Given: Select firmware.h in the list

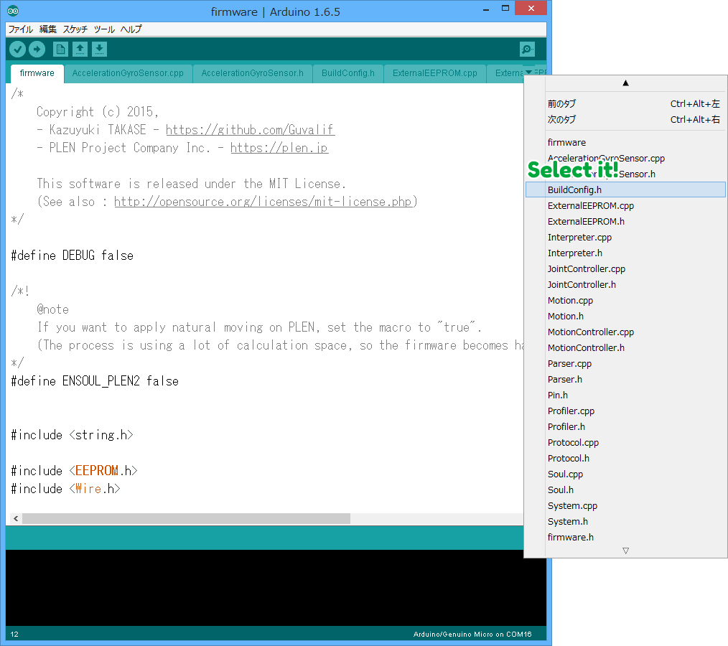Looking at the screenshot, I should pyautogui.click(x=625, y=537).
